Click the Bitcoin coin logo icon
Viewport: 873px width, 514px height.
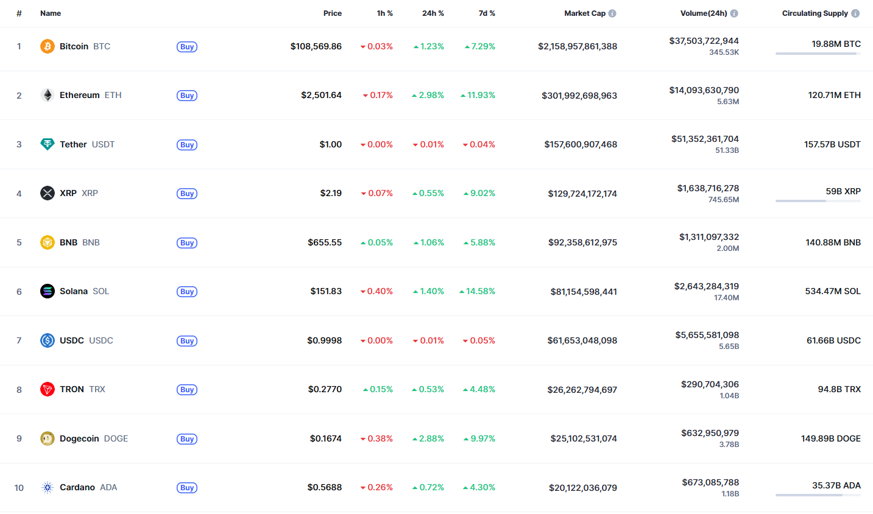pos(48,46)
